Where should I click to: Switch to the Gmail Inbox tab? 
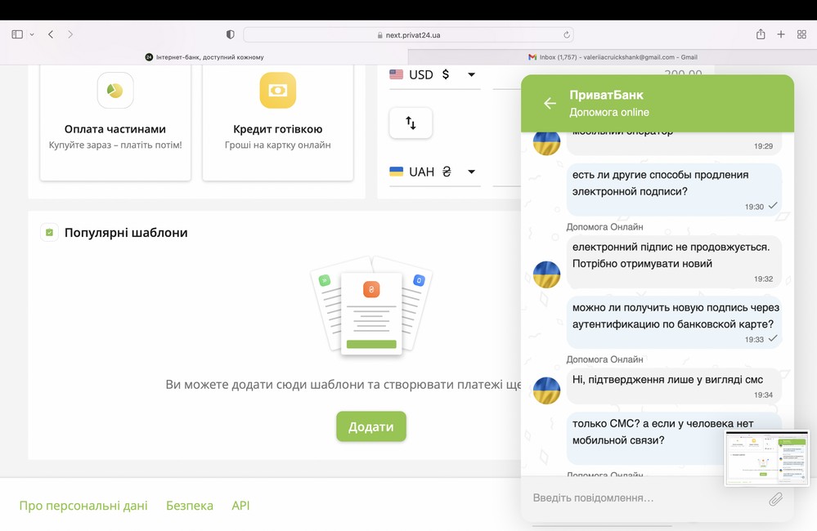613,57
